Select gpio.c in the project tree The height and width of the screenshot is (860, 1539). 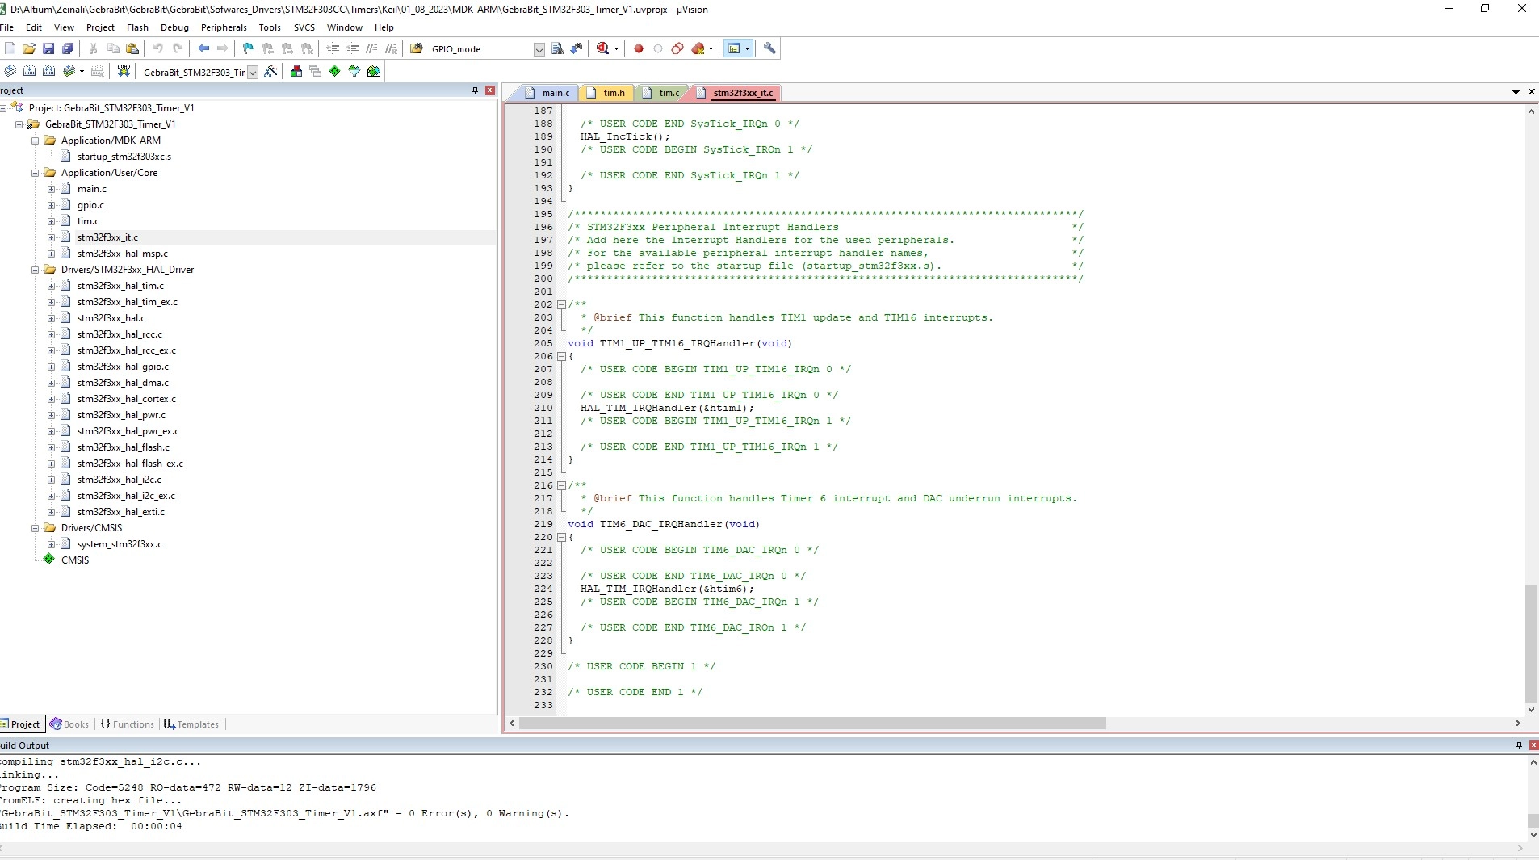(90, 205)
